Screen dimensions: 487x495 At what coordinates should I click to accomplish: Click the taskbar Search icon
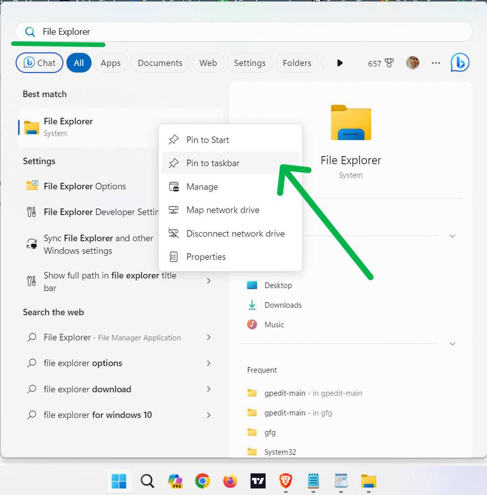coord(147,481)
